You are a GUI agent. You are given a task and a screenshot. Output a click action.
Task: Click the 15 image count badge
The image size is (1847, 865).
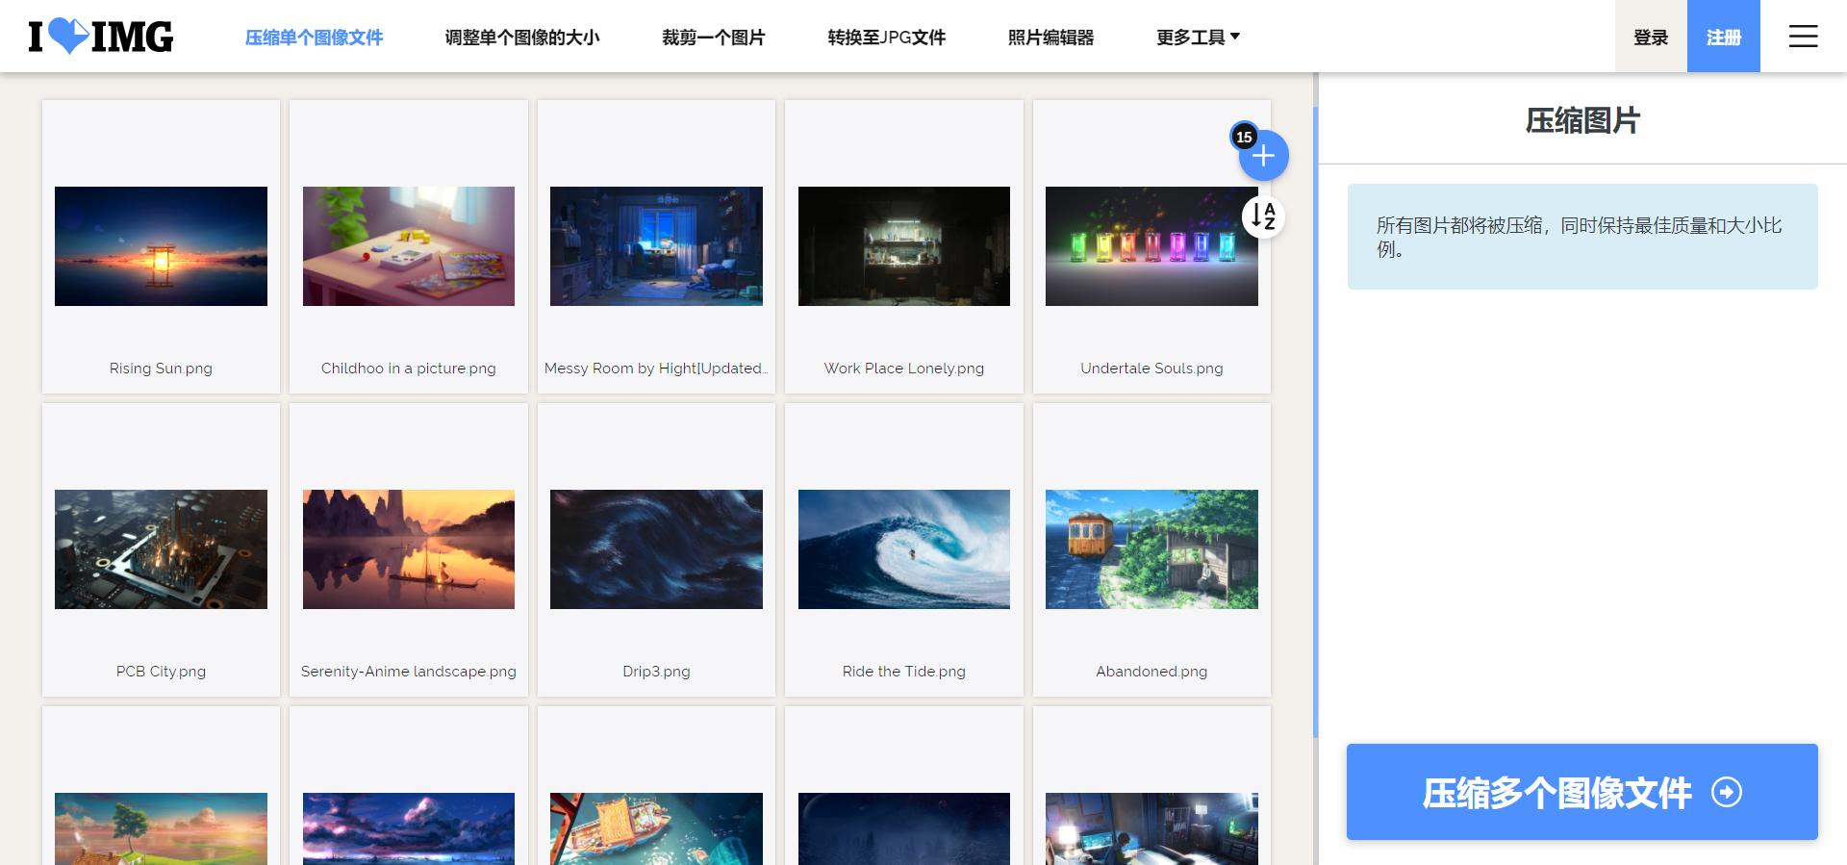click(x=1244, y=137)
